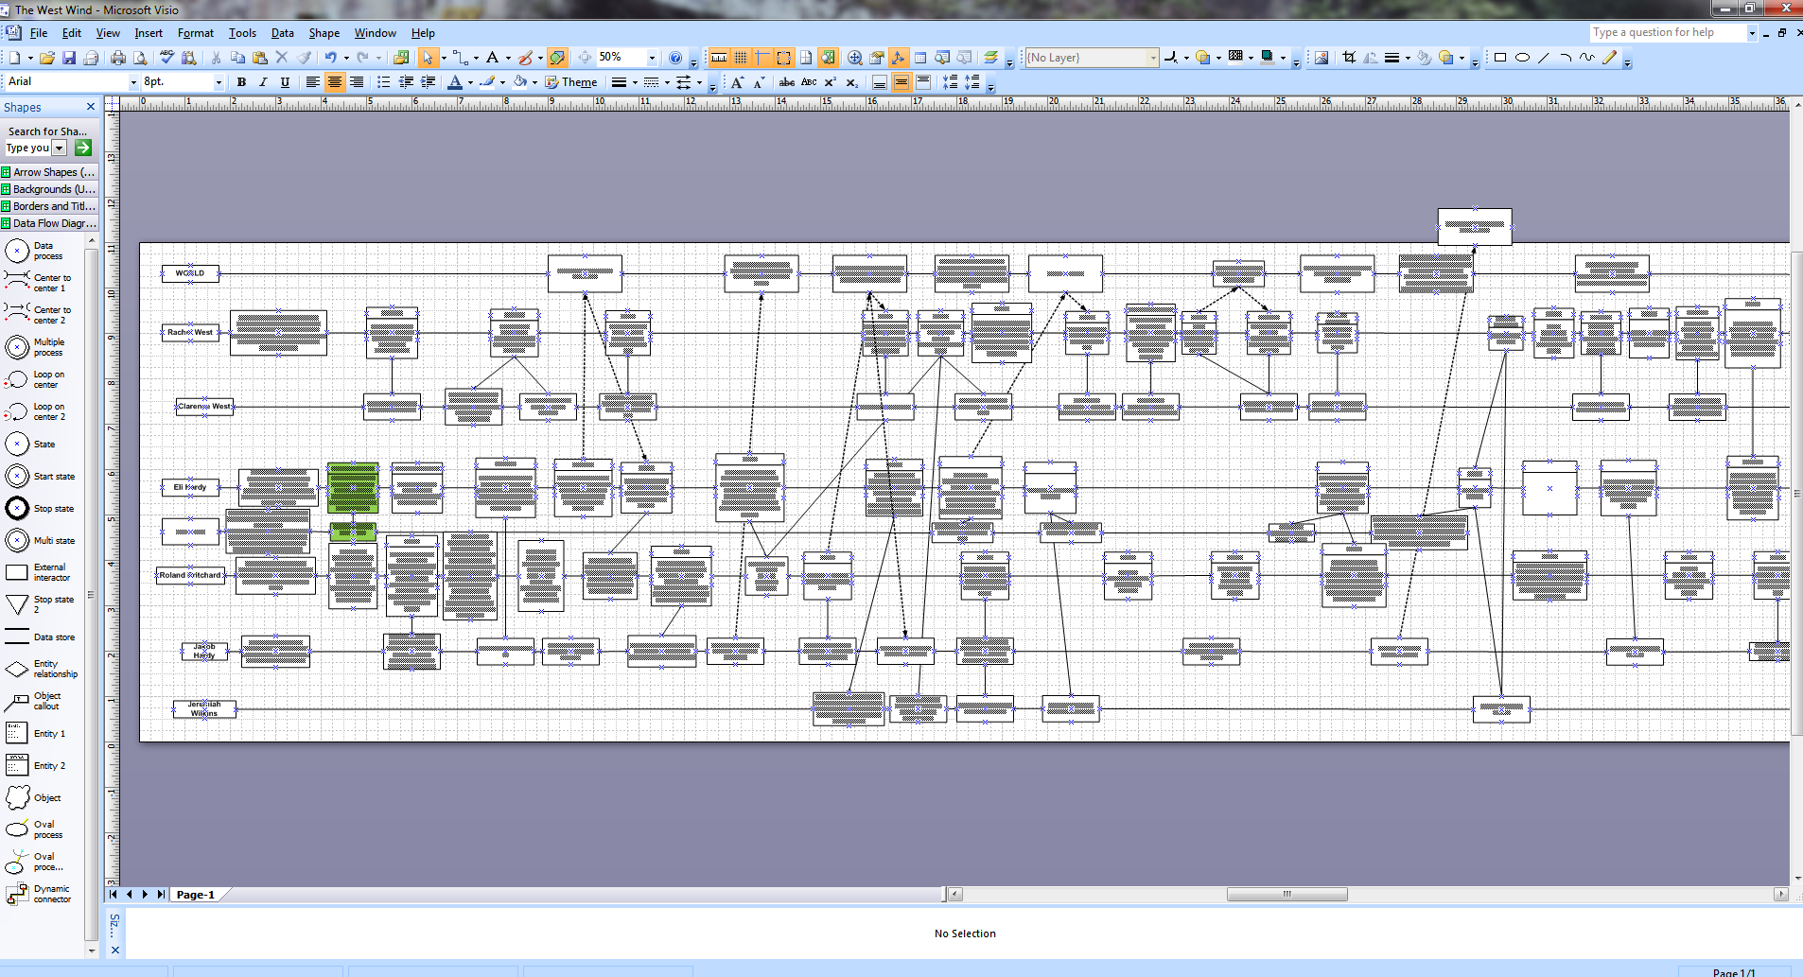Click the Line Color swatch
Image resolution: width=1803 pixels, height=977 pixels.
tap(486, 82)
